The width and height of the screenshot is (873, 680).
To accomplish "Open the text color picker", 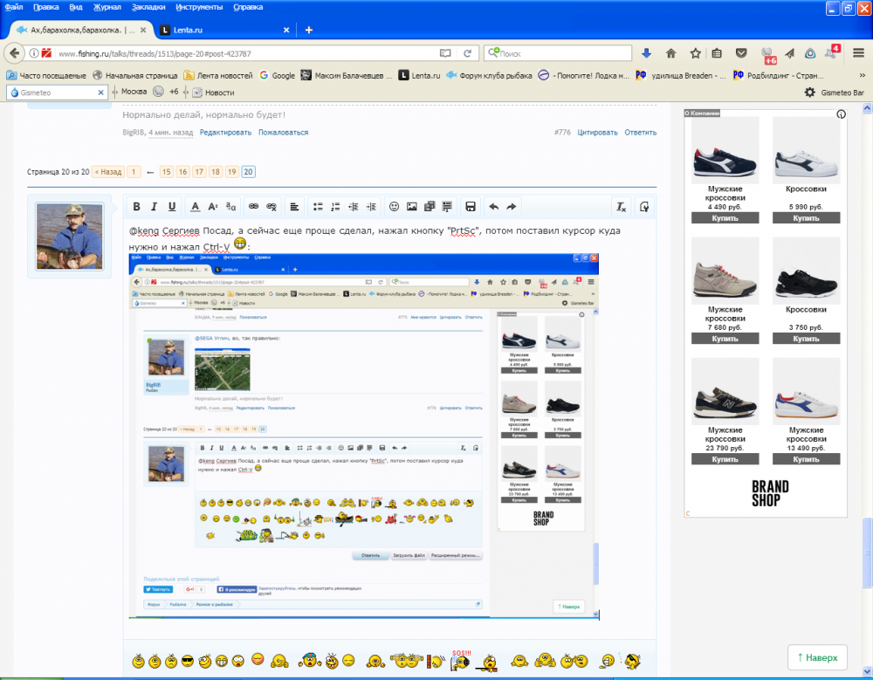I will pyautogui.click(x=196, y=207).
